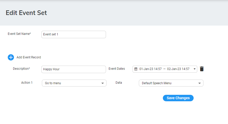228x124 pixels.
Task: Click the arrow on the Data combo box
Action: tap(200, 83)
